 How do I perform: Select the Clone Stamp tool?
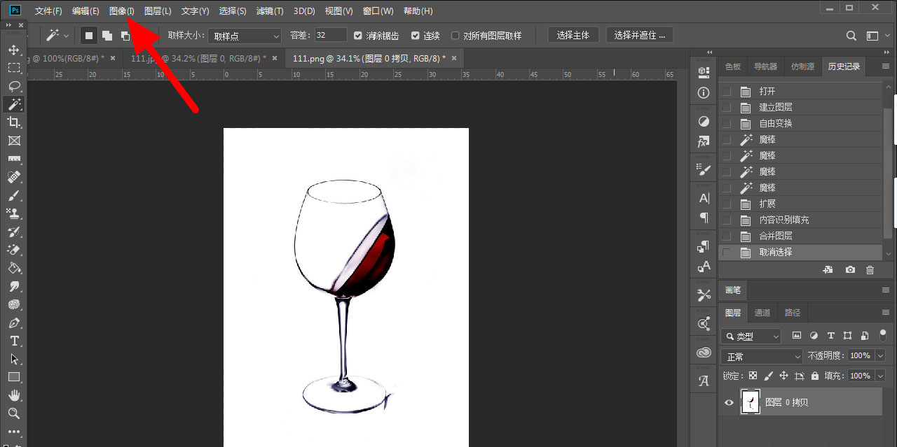pyautogui.click(x=14, y=213)
